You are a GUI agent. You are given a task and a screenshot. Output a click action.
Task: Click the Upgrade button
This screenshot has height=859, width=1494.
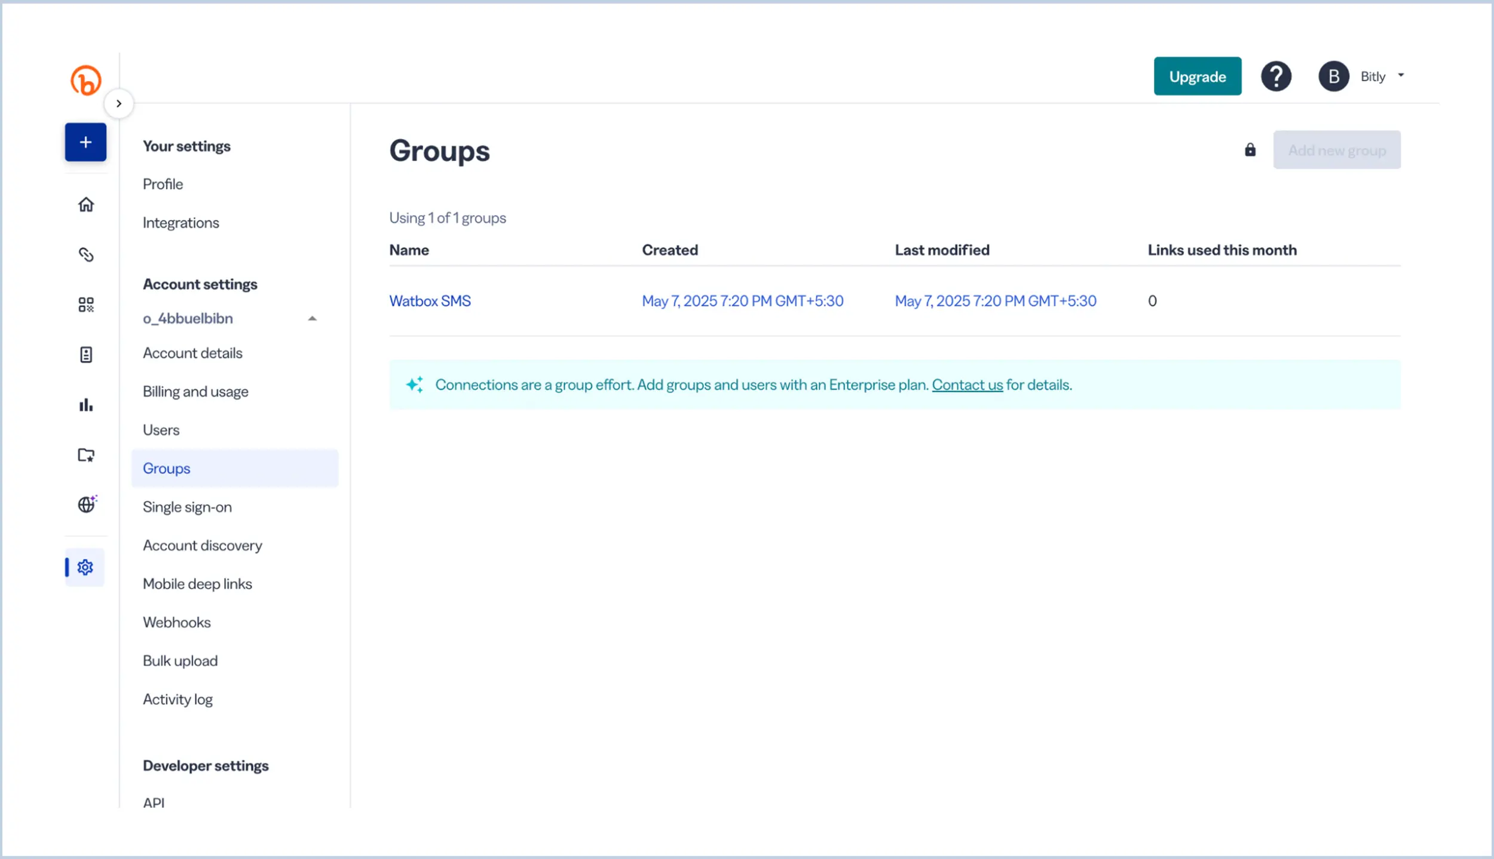(x=1197, y=76)
